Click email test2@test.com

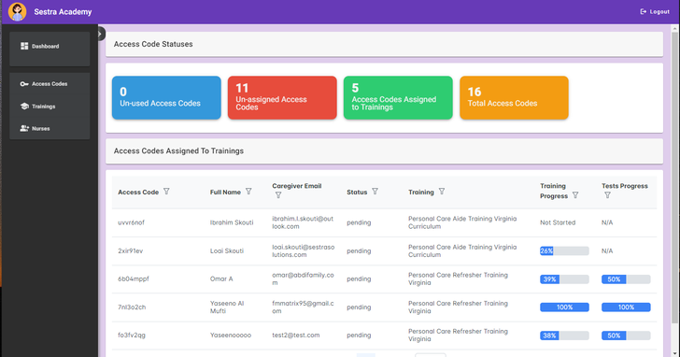click(x=296, y=336)
